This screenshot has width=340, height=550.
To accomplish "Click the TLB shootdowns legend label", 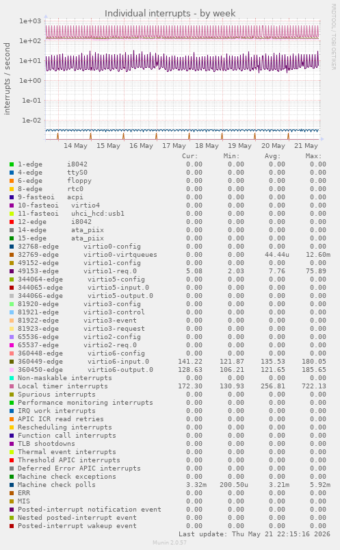I will [x=47, y=444].
